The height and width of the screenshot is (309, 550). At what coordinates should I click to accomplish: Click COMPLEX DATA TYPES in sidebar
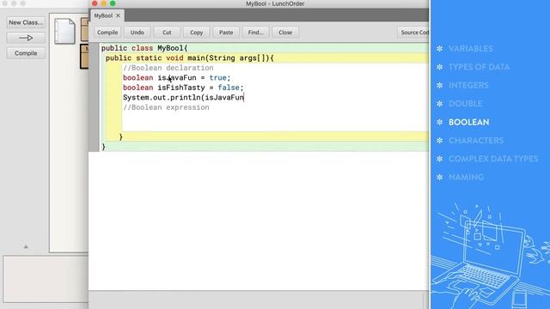493,159
